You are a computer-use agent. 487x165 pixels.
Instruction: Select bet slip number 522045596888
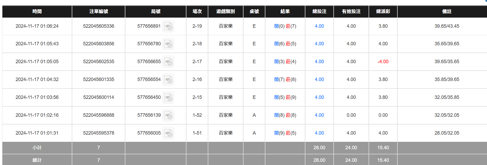pyautogui.click(x=98, y=115)
